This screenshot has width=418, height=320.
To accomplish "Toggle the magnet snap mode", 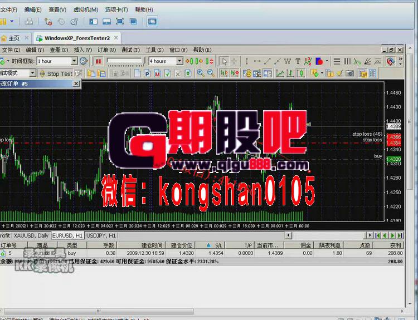I will point(390,62).
